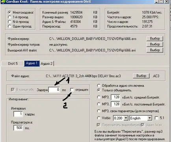Click the постоянный Битрейт 128 input field

[115, 104]
